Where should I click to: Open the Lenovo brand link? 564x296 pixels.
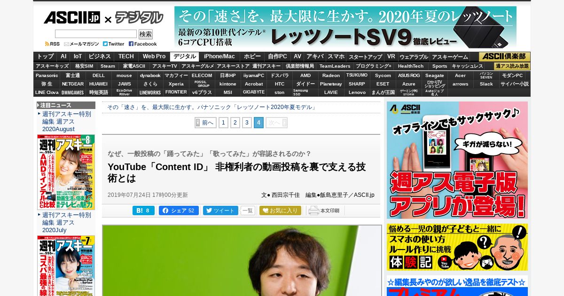pos(357,93)
